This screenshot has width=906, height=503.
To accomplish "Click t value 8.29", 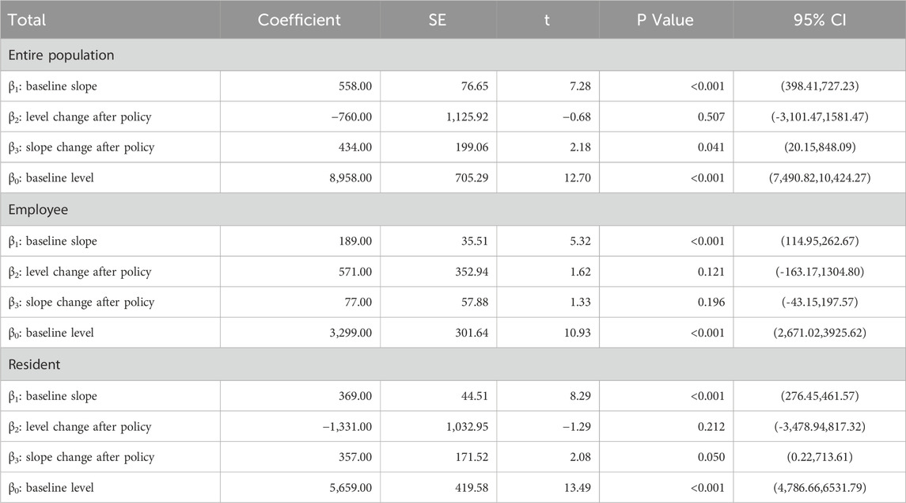I will 580,396.
